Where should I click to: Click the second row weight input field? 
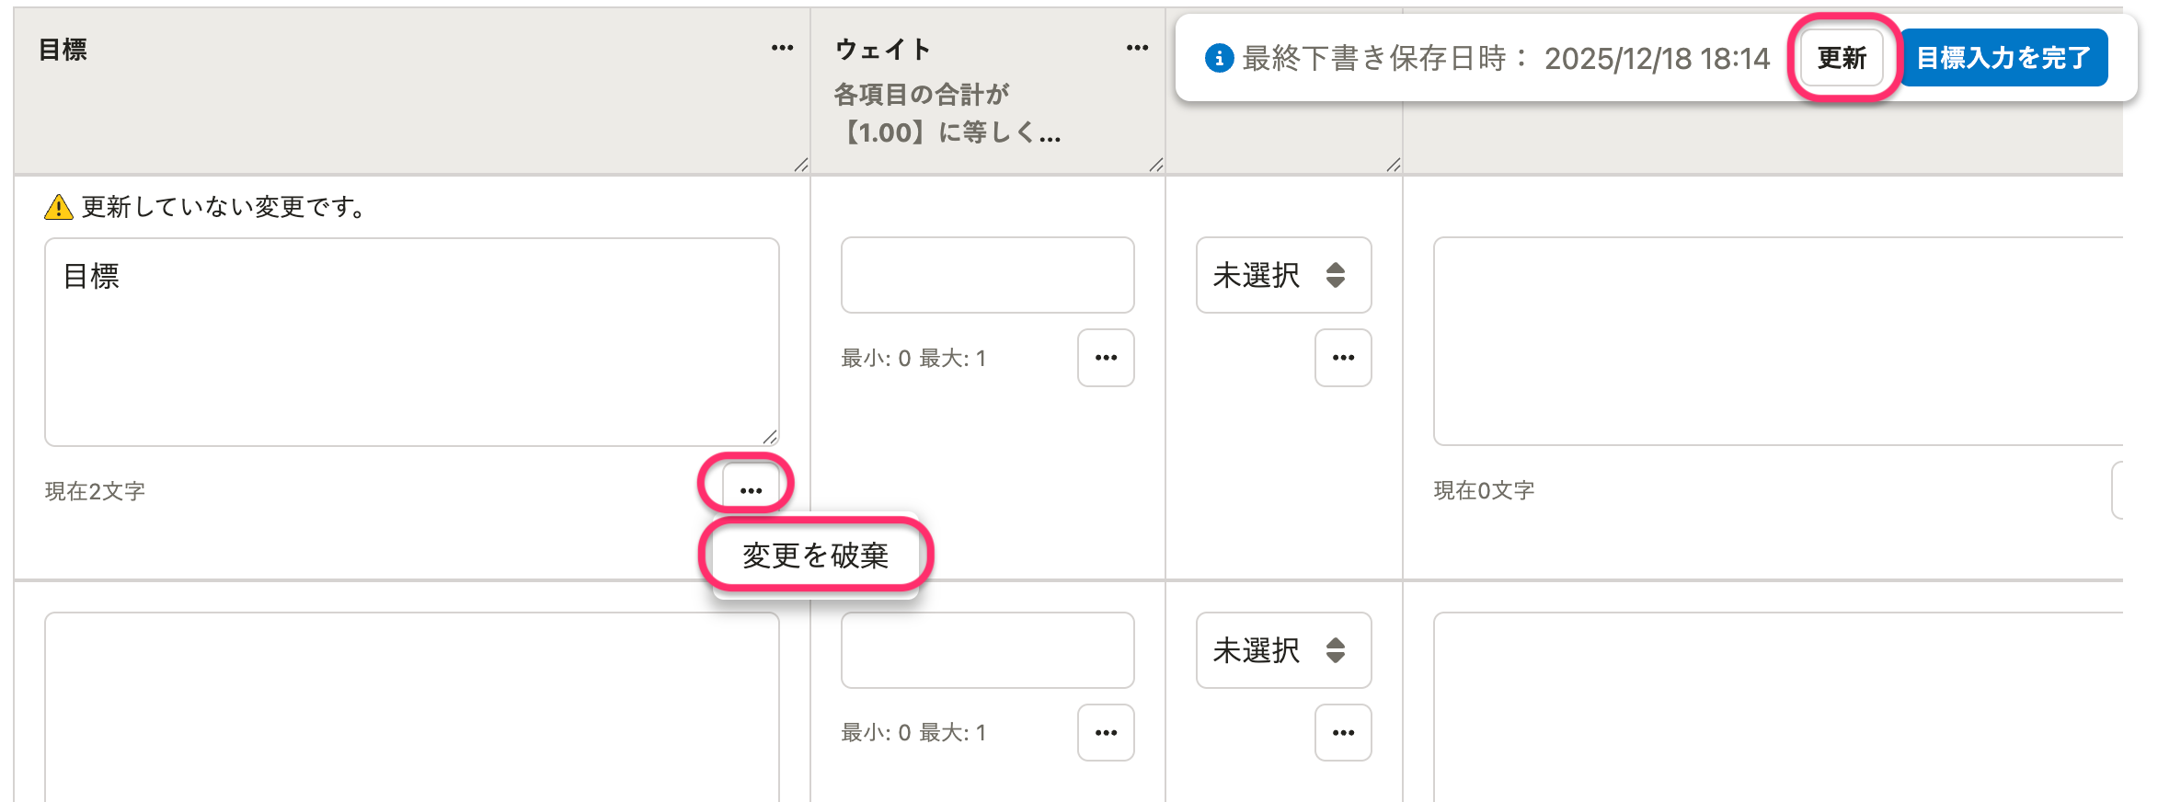[987, 650]
